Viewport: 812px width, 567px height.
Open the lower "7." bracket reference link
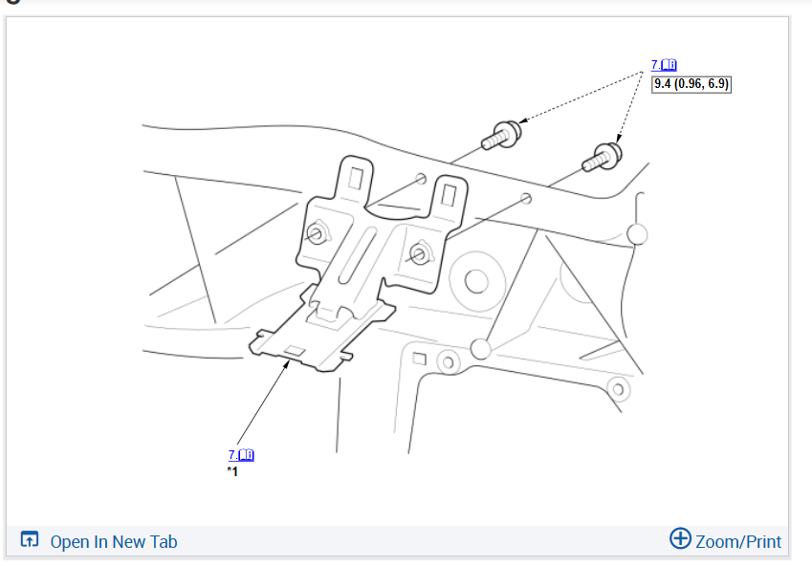pos(232,455)
